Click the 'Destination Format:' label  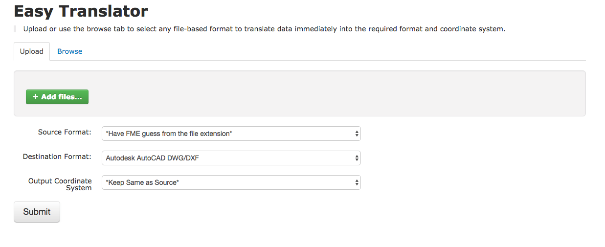(57, 157)
